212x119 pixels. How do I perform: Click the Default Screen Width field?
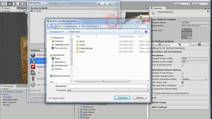pyautogui.click(x=194, y=59)
